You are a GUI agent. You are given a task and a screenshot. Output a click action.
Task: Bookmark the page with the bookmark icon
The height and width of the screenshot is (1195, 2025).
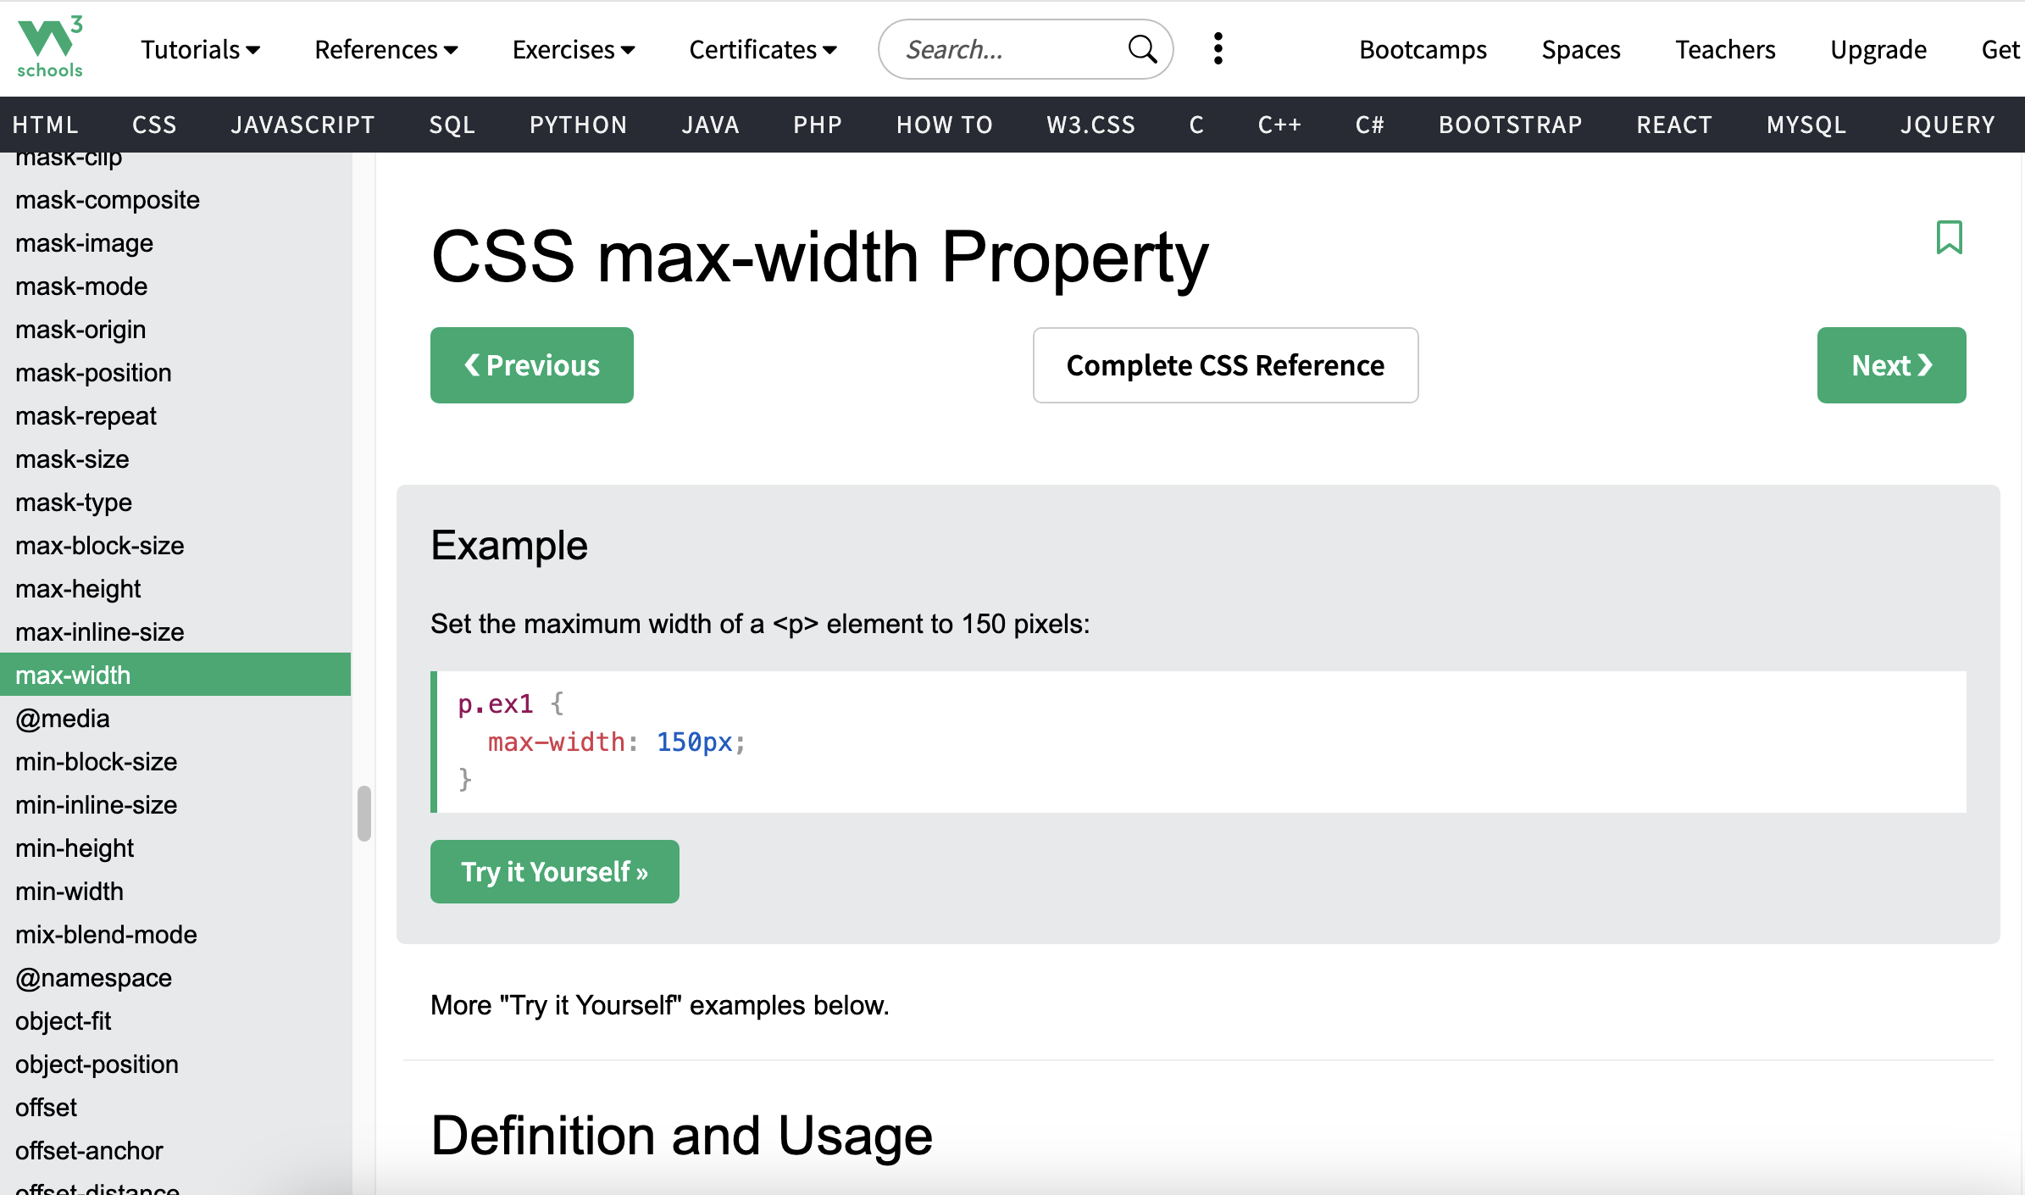1949,238
